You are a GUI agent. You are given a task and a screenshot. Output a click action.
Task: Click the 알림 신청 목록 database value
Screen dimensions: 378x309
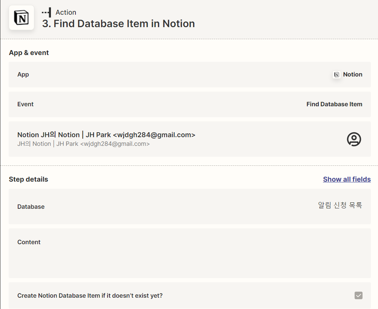pyautogui.click(x=340, y=205)
